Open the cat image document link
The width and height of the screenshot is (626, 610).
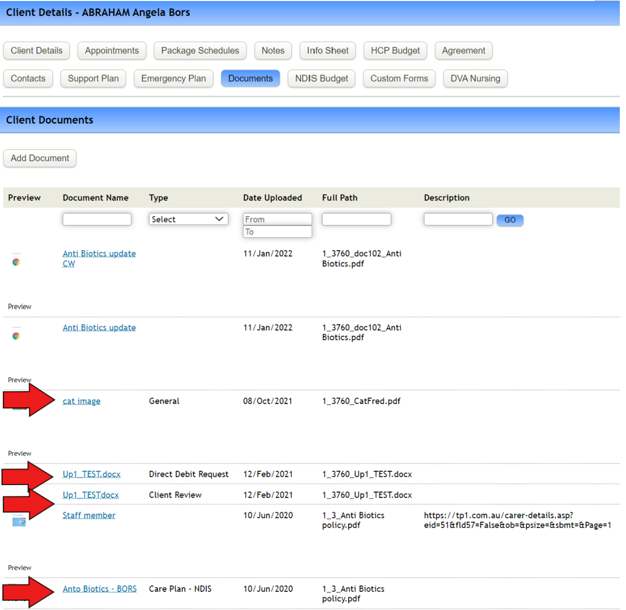(81, 401)
